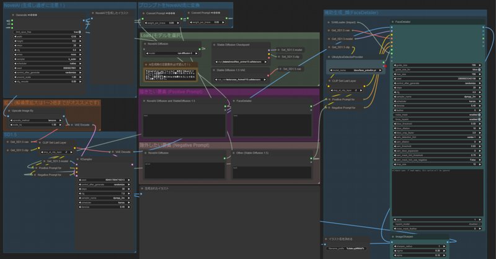The image size is (496, 259).
Task: Collapse the Other (Stable Diffusion 1.5) negative node dot
Action: 234,153
